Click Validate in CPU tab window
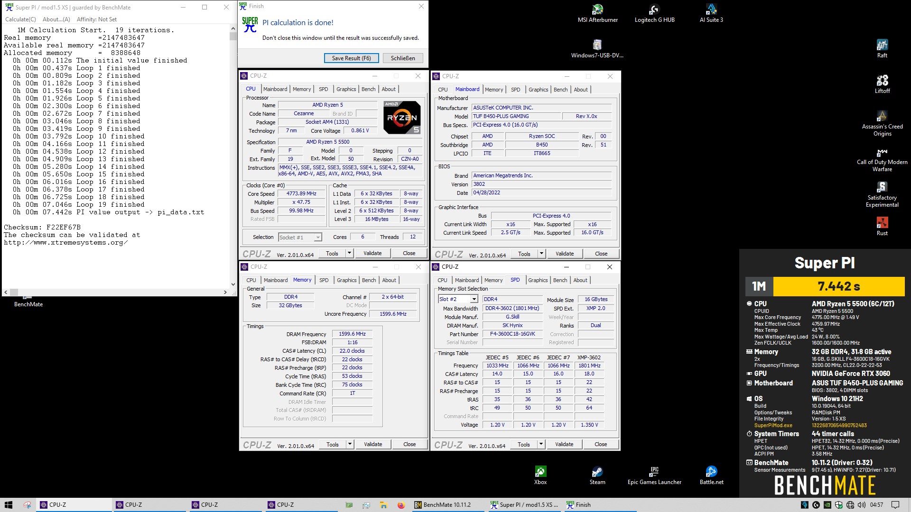 pyautogui.click(x=372, y=253)
